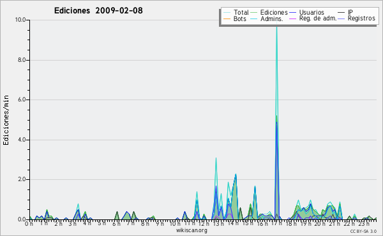Select the 'IP' legend entry
The image size is (383, 236).
coord(350,12)
